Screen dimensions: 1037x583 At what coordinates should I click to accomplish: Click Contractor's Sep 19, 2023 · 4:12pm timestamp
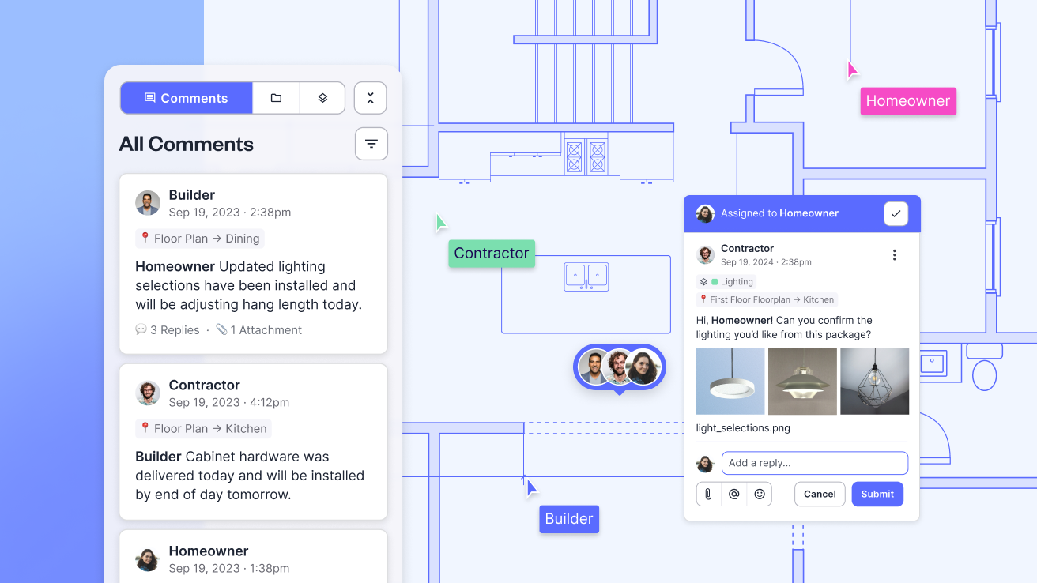pyautogui.click(x=229, y=403)
